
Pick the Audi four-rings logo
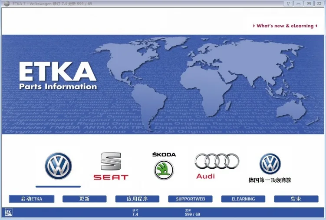[217, 166]
